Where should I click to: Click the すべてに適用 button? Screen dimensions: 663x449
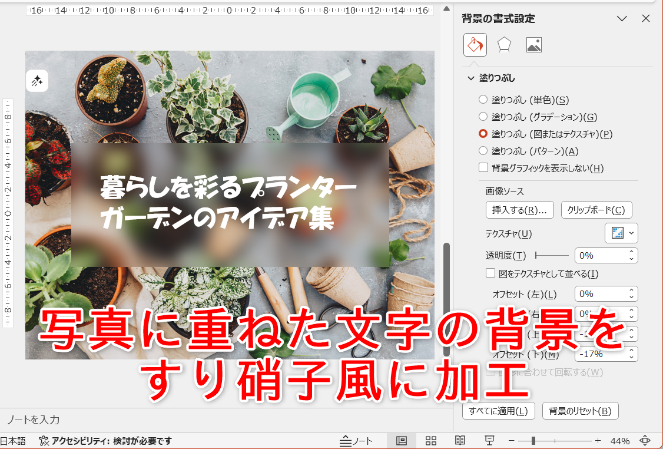(x=499, y=411)
